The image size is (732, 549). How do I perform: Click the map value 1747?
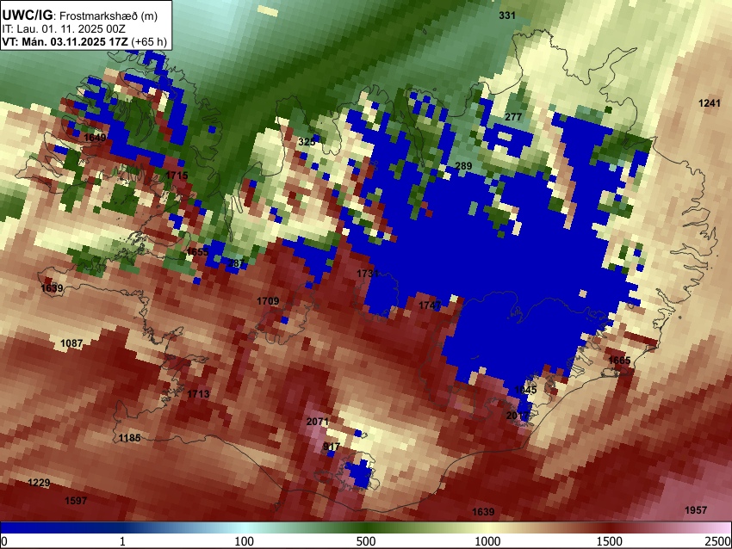(x=430, y=305)
